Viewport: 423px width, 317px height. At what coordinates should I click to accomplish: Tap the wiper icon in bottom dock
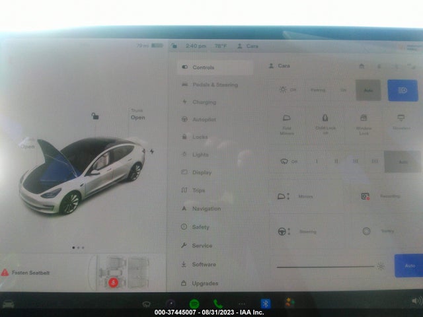click(x=146, y=304)
